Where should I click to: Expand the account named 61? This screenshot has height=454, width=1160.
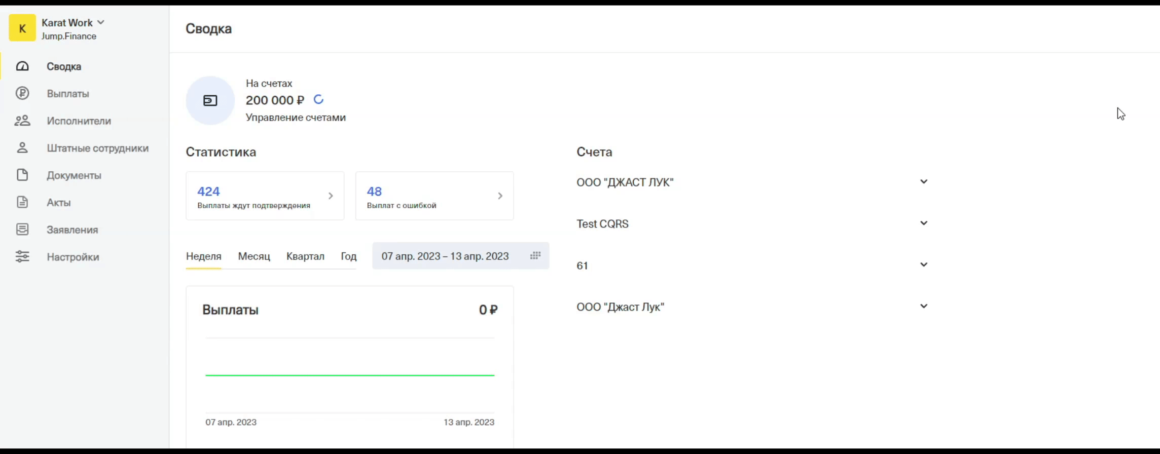pyautogui.click(x=924, y=265)
